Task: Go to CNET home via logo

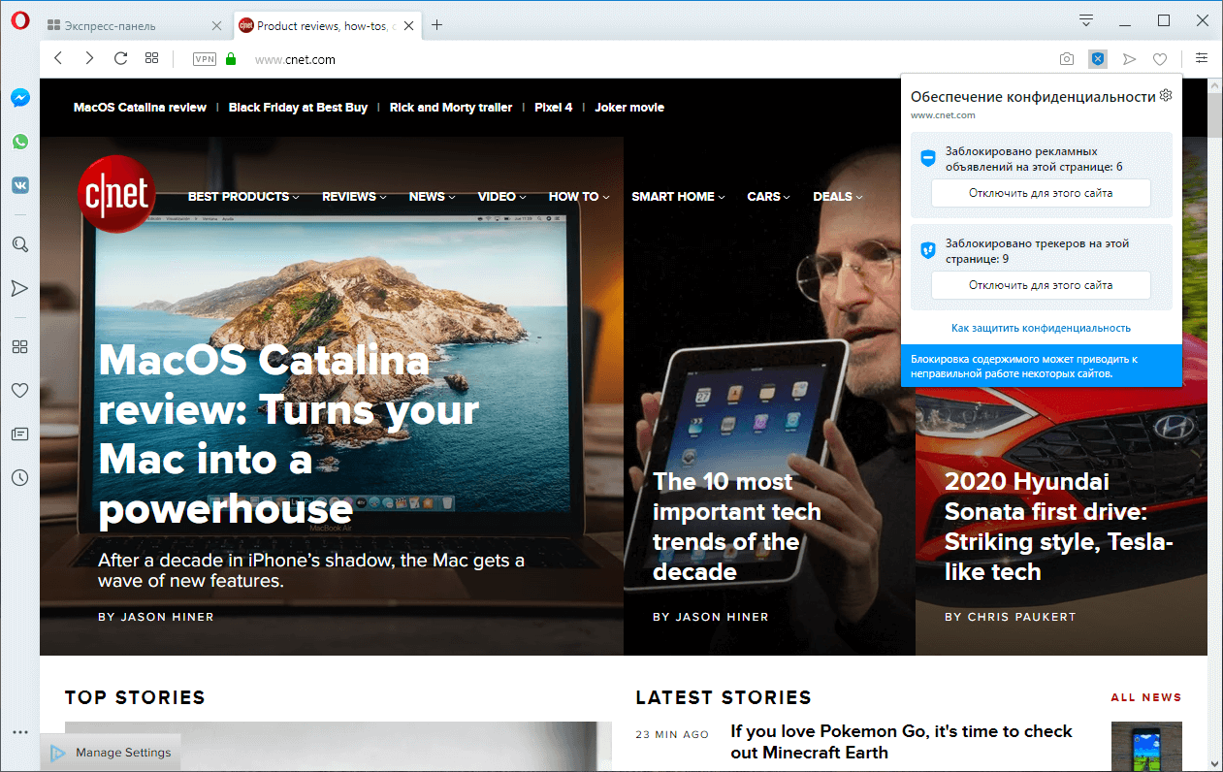Action: click(x=116, y=194)
